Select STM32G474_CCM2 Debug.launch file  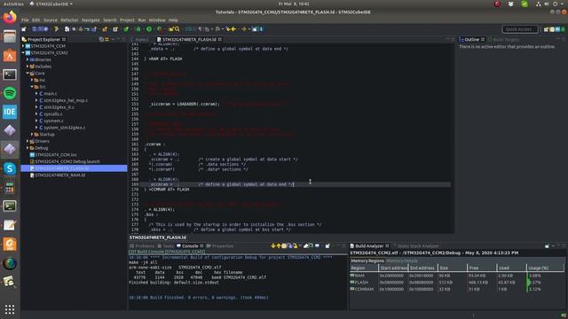click(x=67, y=161)
